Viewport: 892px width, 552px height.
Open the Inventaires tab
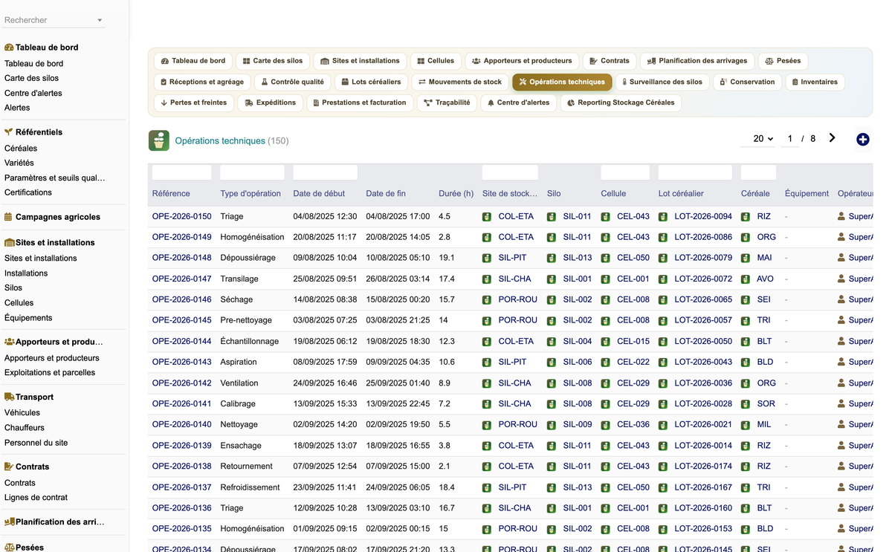click(x=815, y=82)
